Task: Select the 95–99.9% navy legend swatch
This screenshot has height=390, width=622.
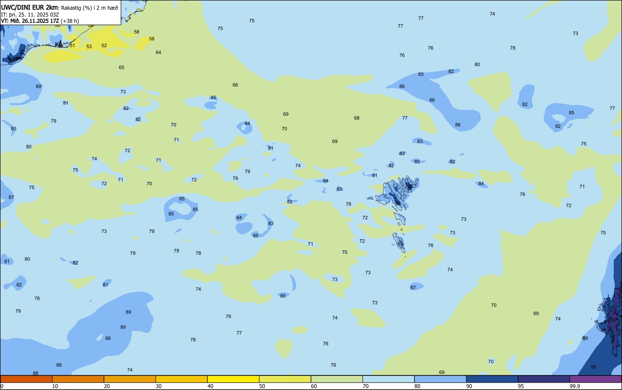Action: (x=544, y=379)
